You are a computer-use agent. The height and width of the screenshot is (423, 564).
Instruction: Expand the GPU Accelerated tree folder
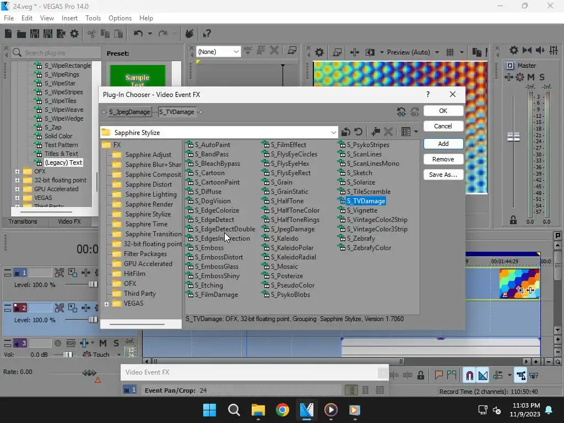pos(17,189)
